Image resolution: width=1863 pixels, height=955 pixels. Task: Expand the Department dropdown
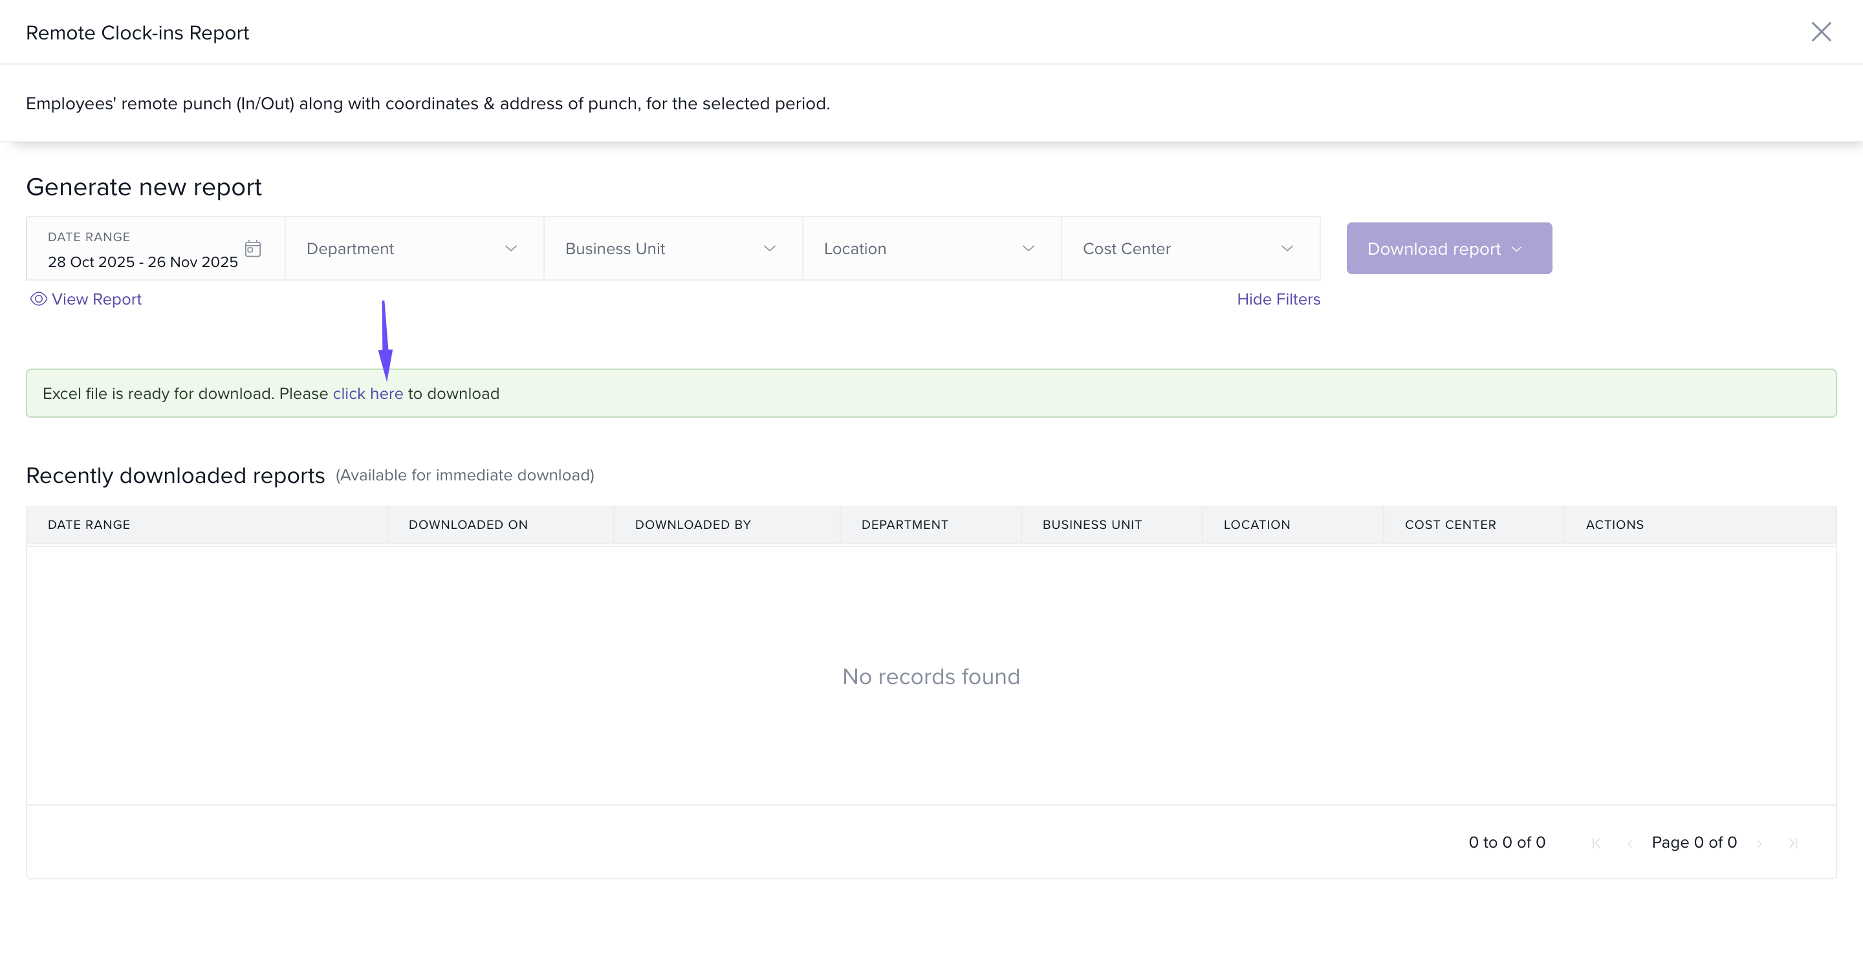pyautogui.click(x=414, y=249)
